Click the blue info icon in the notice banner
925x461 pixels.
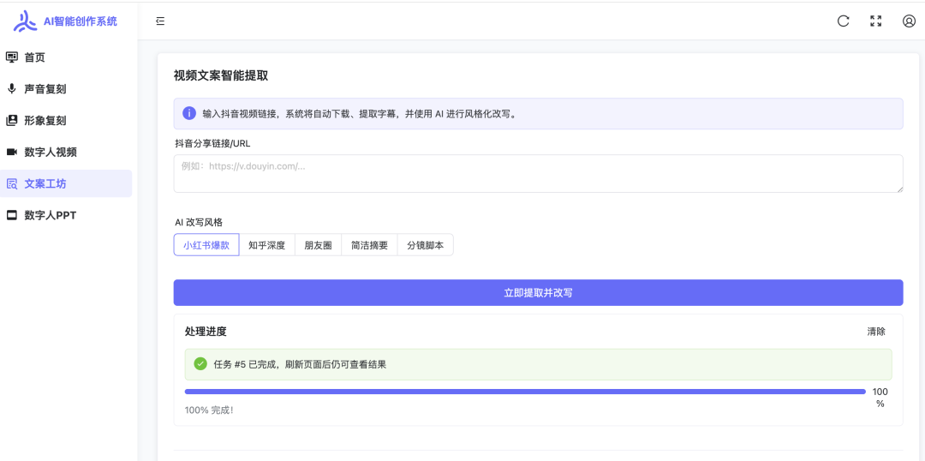coord(189,113)
